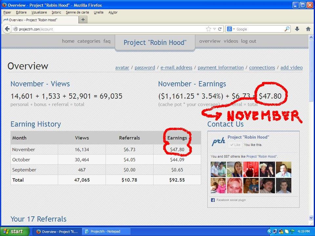Open the Istoric menu
Screen dimensions: 315x236
click(56, 12)
